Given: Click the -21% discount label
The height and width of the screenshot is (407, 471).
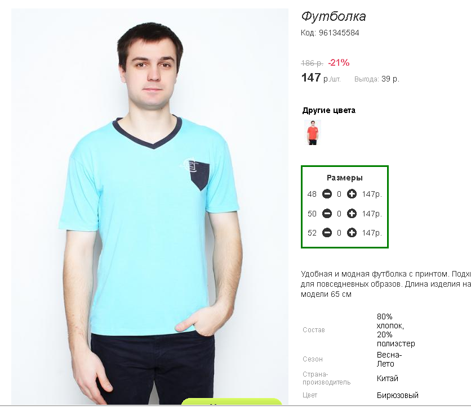Looking at the screenshot, I should click(339, 62).
